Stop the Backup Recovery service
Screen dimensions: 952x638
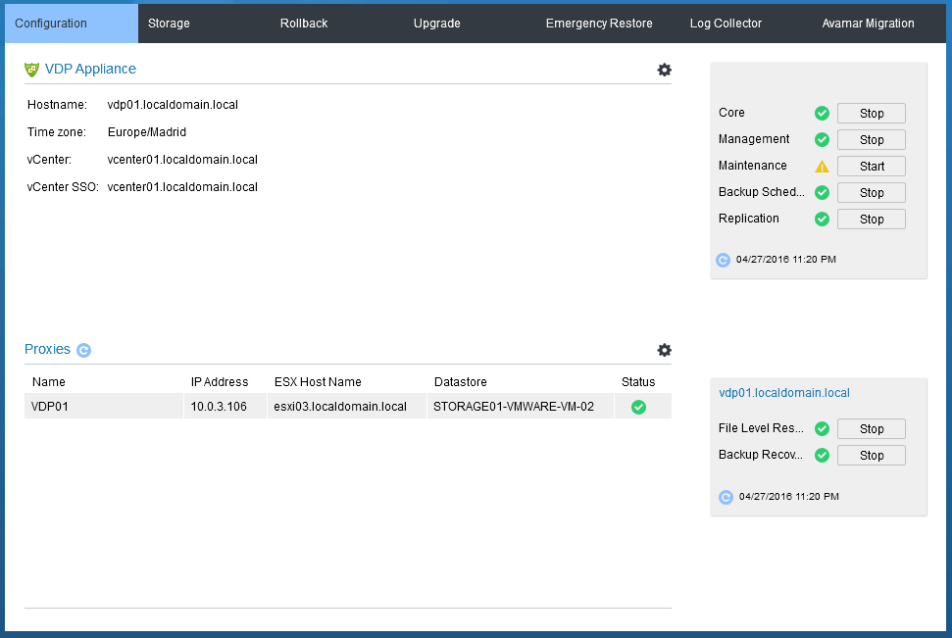pyautogui.click(x=872, y=456)
